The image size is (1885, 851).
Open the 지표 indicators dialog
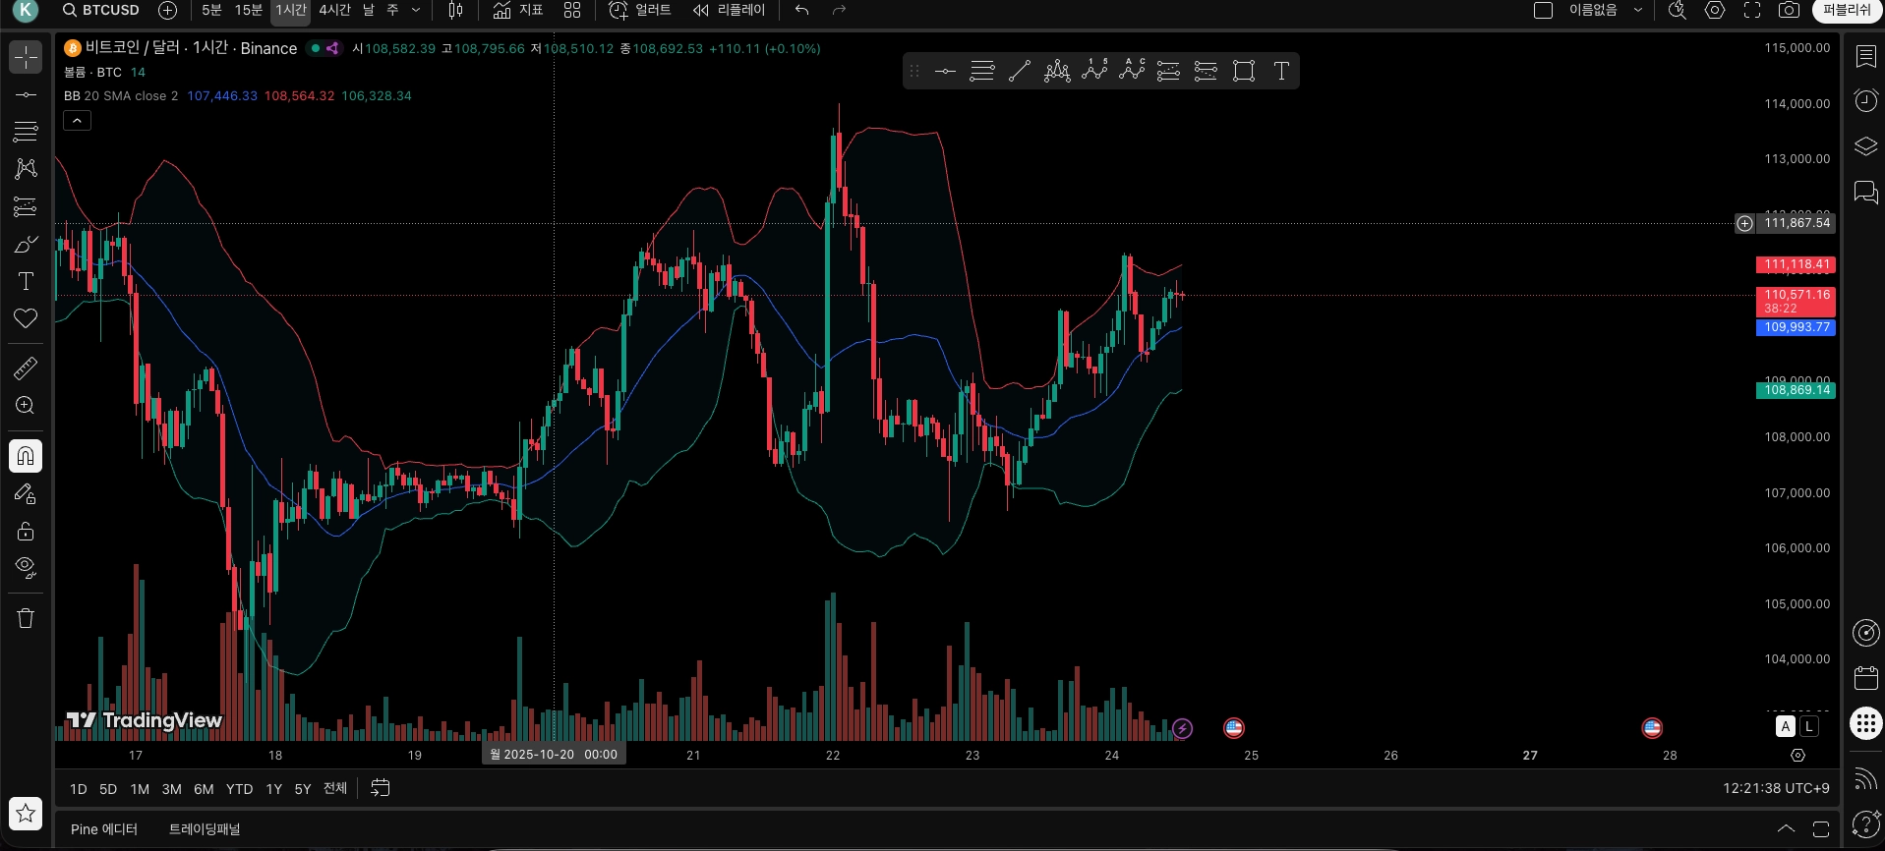pos(518,10)
